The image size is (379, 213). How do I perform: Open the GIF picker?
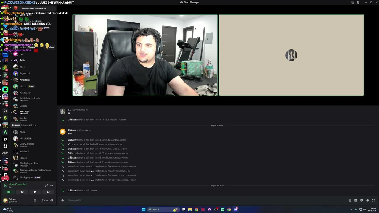point(356,200)
